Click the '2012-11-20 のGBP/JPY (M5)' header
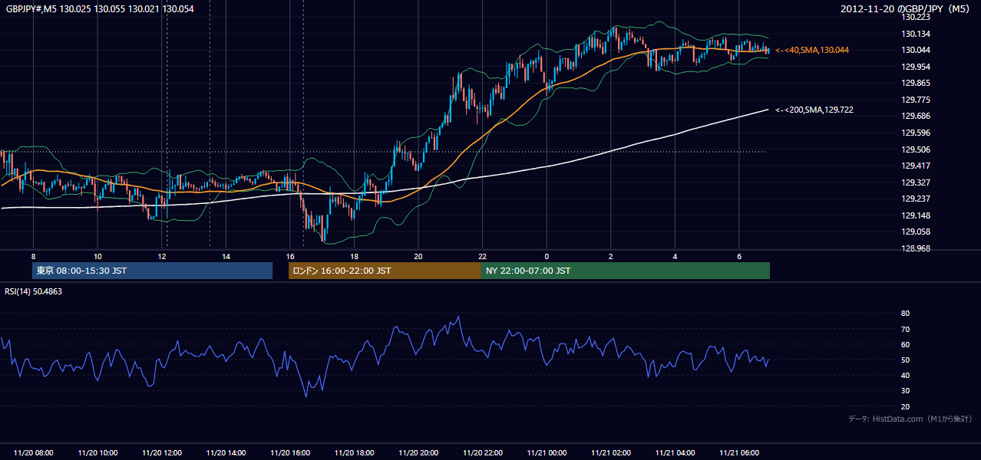 [x=907, y=8]
